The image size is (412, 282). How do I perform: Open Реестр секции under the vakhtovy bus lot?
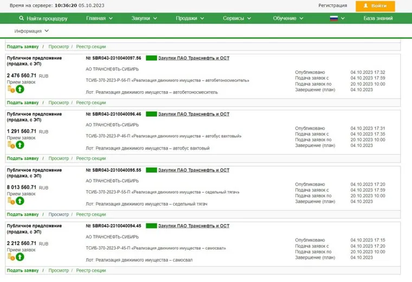(91, 158)
